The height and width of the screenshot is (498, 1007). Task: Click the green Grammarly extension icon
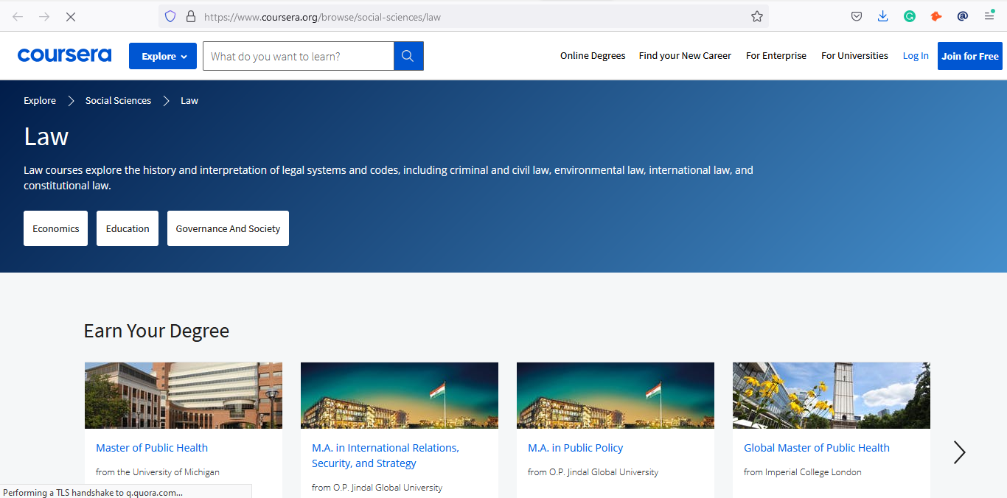(910, 16)
